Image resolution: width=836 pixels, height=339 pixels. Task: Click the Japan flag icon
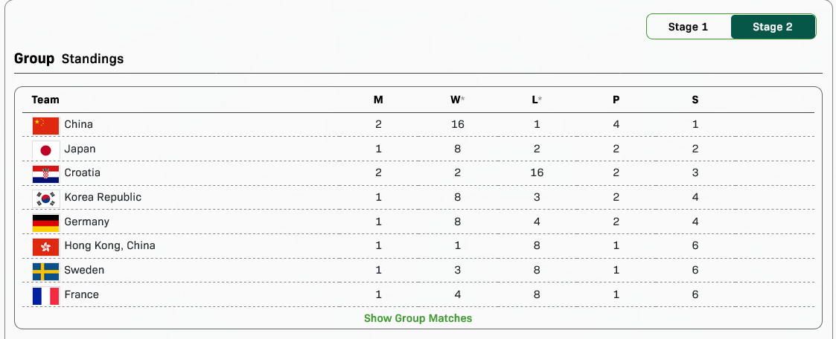pos(45,149)
